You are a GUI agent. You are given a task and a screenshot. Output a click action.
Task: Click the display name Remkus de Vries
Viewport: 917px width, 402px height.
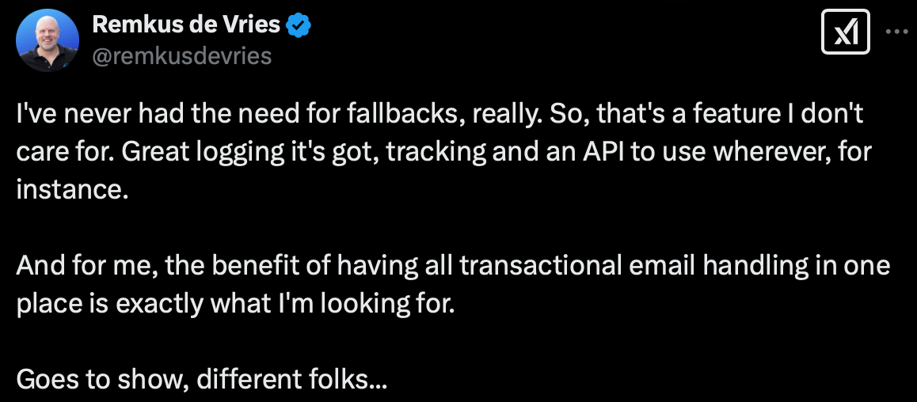pyautogui.click(x=186, y=25)
